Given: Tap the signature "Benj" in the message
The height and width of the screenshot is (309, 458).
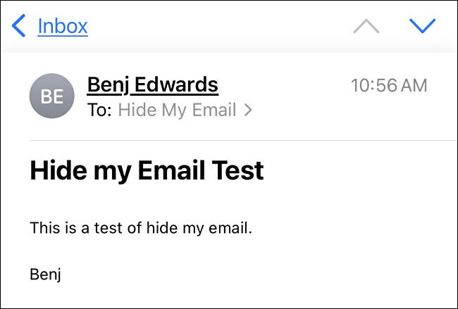Looking at the screenshot, I should [x=46, y=274].
